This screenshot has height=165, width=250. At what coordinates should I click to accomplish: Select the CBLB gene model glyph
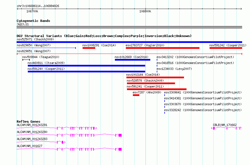click(x=226, y=128)
